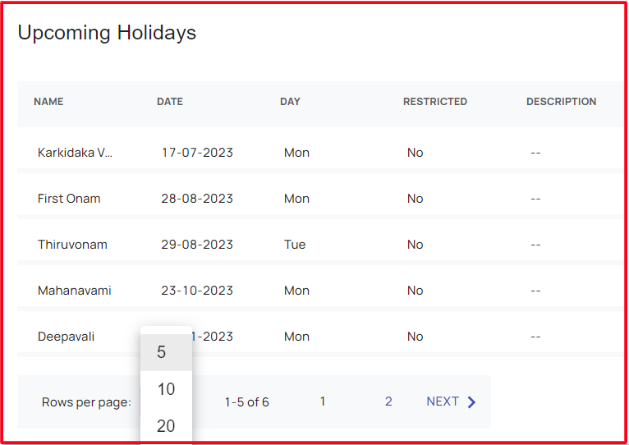This screenshot has height=445, width=629.
Task: Click the Upcoming Holidays heading
Action: click(107, 33)
